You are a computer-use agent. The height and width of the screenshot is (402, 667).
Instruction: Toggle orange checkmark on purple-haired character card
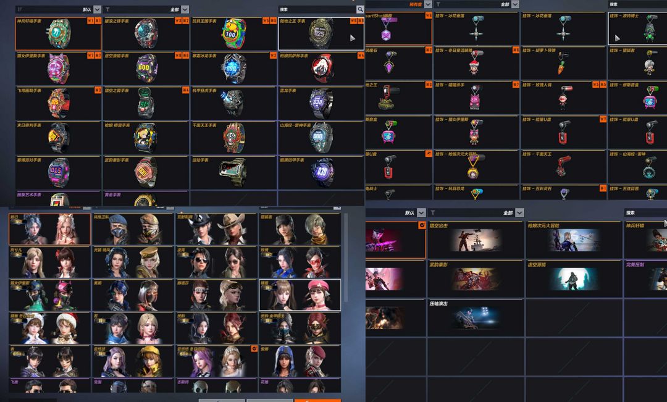254,349
